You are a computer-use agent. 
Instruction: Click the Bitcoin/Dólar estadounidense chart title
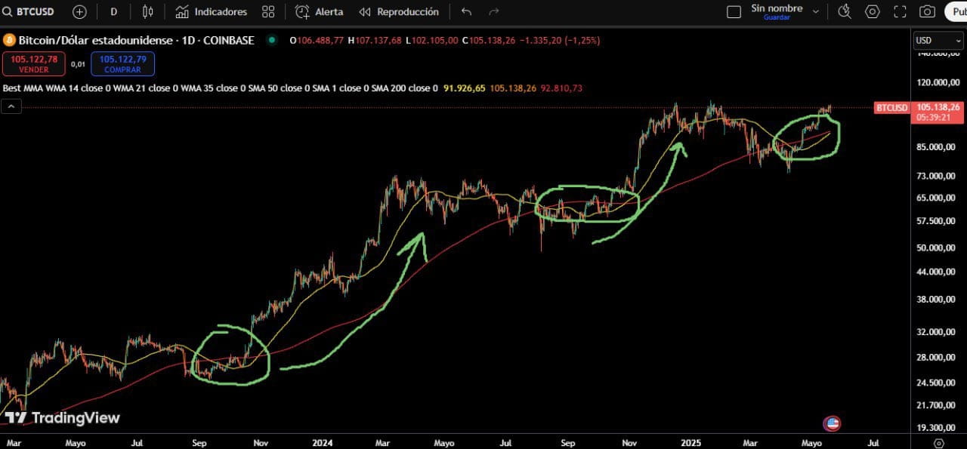pyautogui.click(x=137, y=40)
